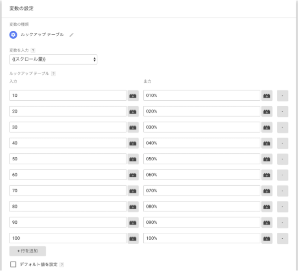Click the variable brick icon beside input 50
This screenshot has width=298, height=272.
click(133, 159)
